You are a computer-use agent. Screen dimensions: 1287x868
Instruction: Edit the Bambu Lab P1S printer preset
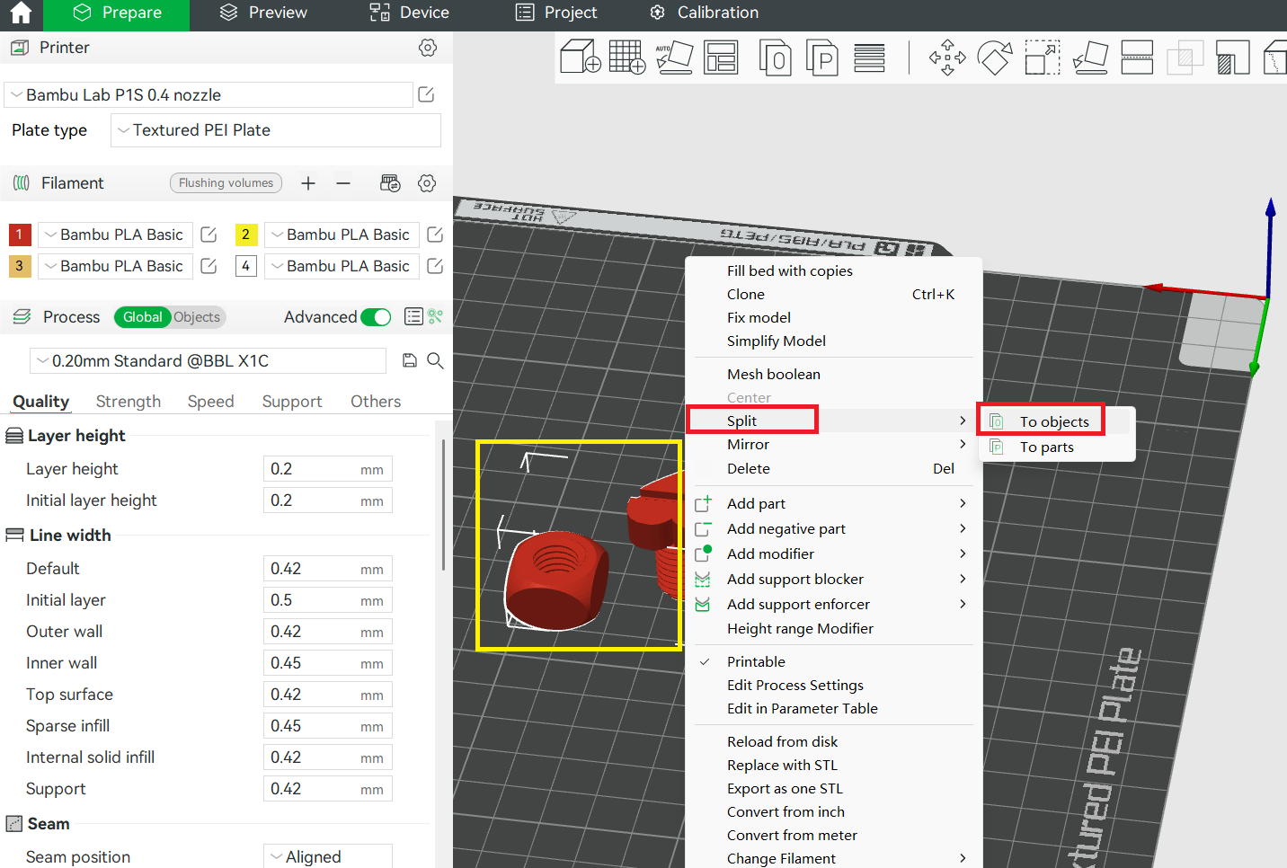click(x=427, y=94)
